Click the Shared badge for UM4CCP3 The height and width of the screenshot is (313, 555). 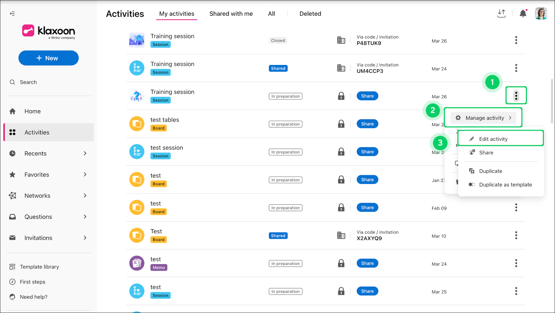(x=278, y=68)
